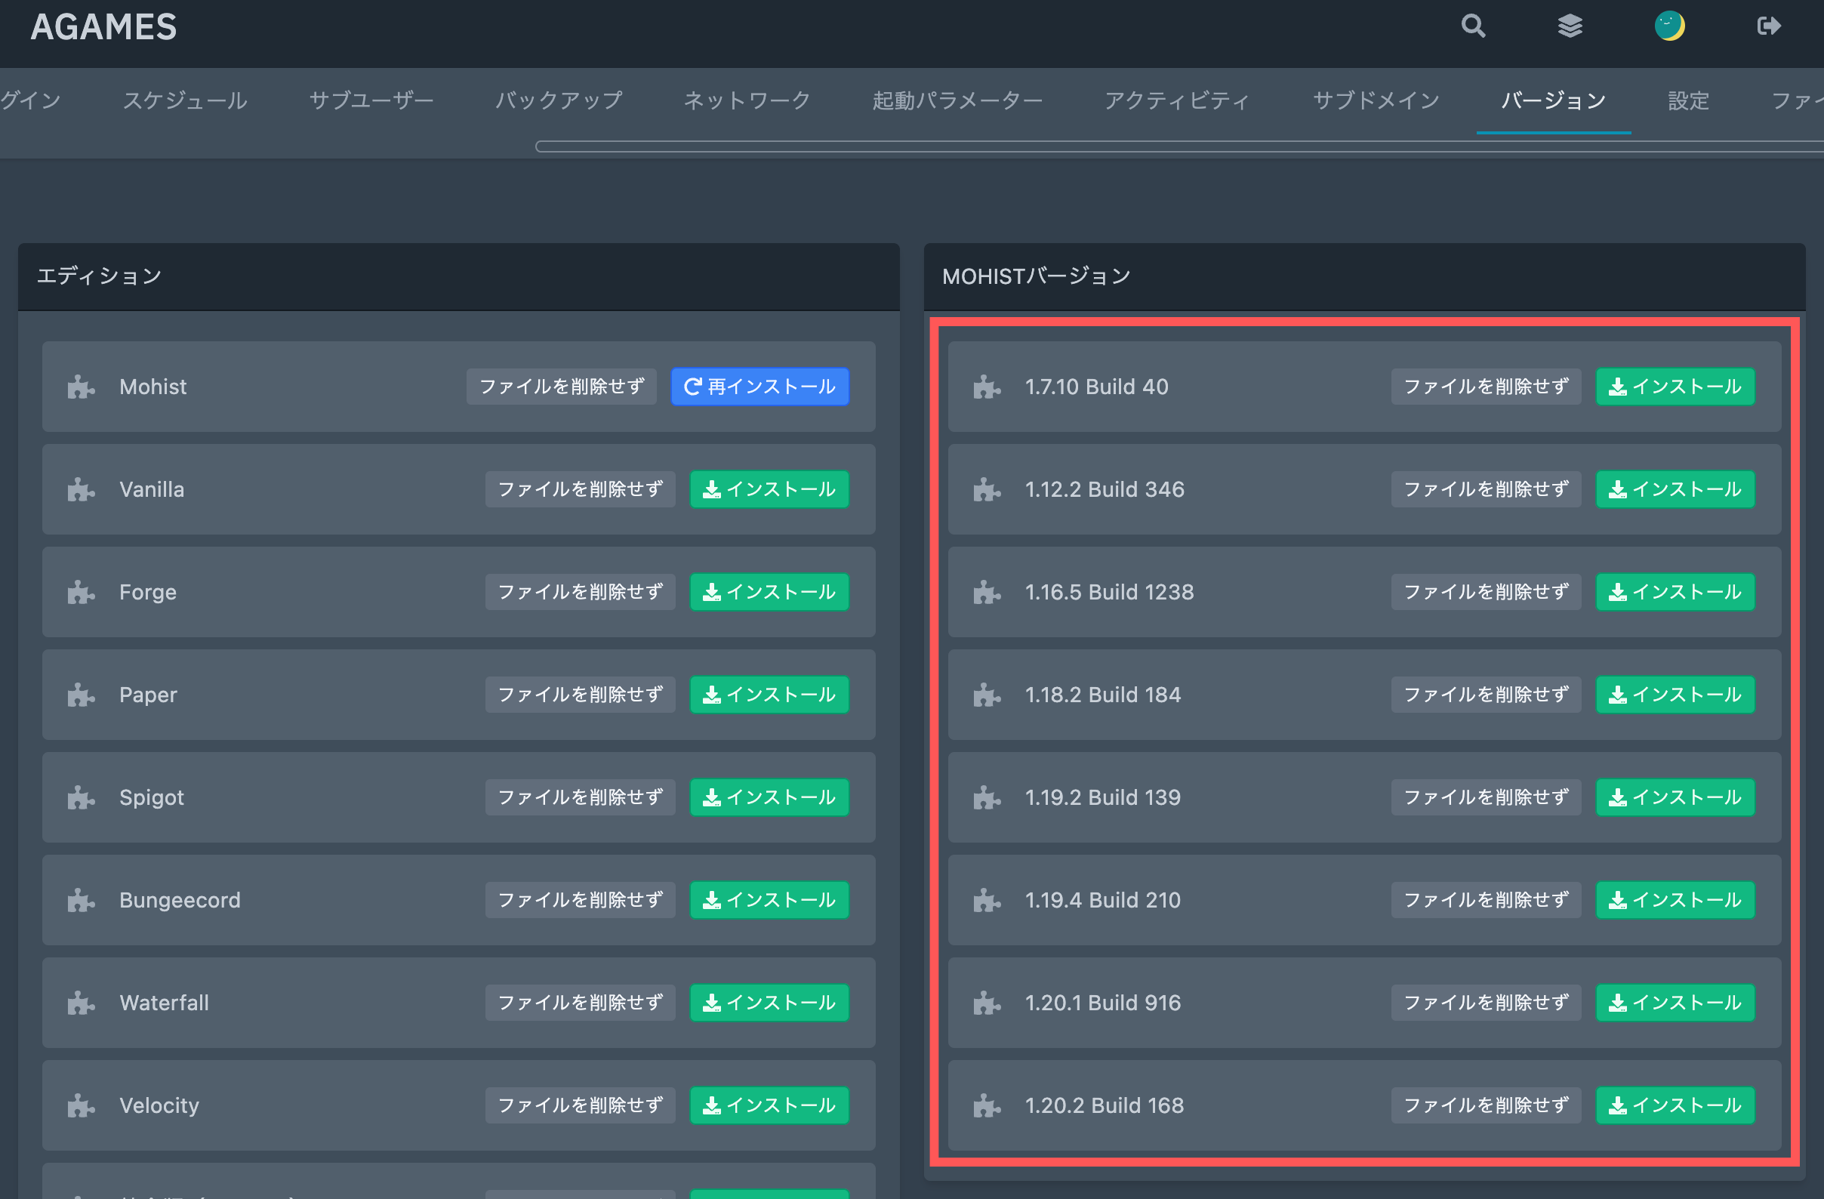The width and height of the screenshot is (1824, 1199).
Task: Click the logout arrow icon
Action: 1768,26
